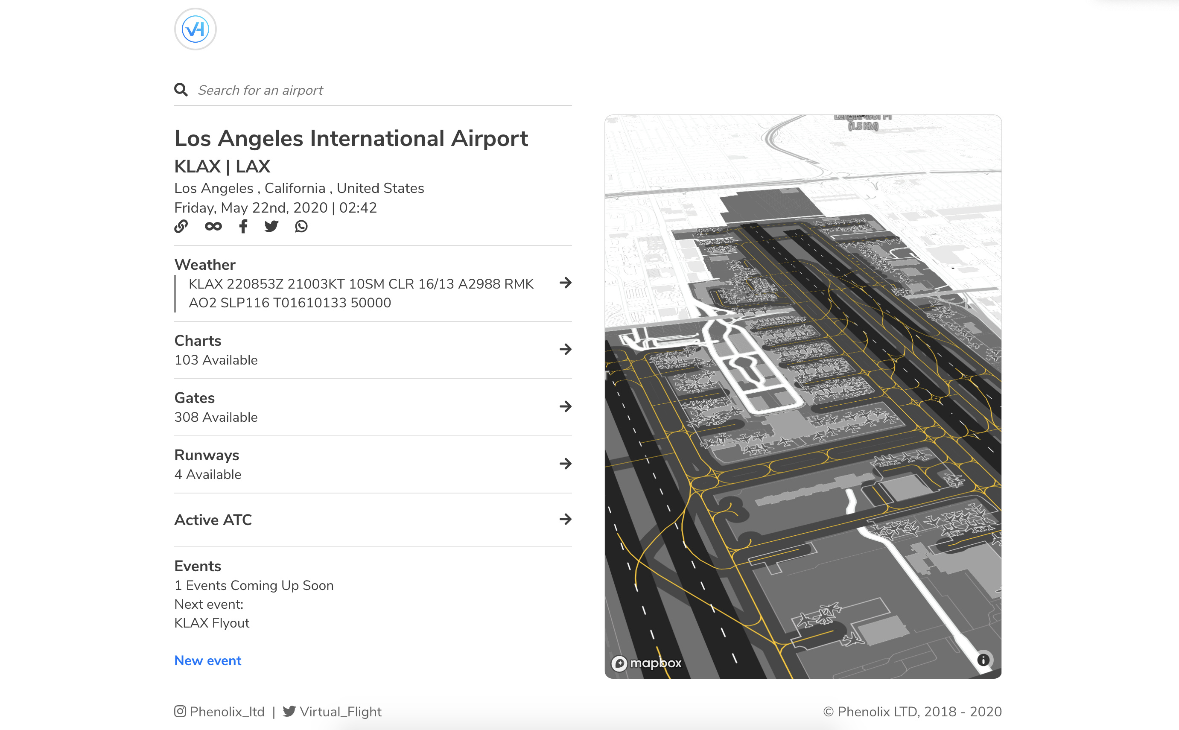Share airport on Facebook icon
The height and width of the screenshot is (730, 1179).
(x=243, y=226)
